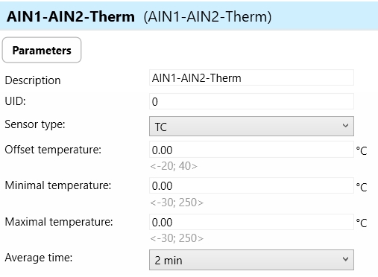This screenshot has width=378, height=277.
Task: Click the Sensor type label
Action: tap(35, 124)
